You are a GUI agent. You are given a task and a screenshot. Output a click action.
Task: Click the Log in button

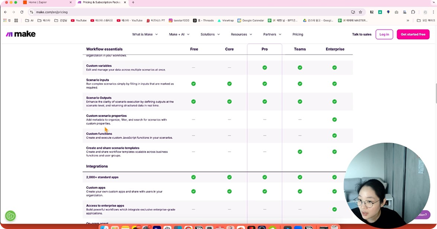[x=384, y=34]
